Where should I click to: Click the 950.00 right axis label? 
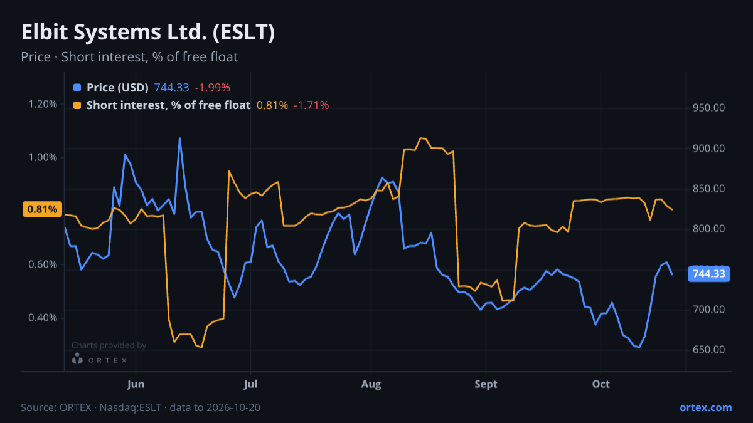(709, 108)
